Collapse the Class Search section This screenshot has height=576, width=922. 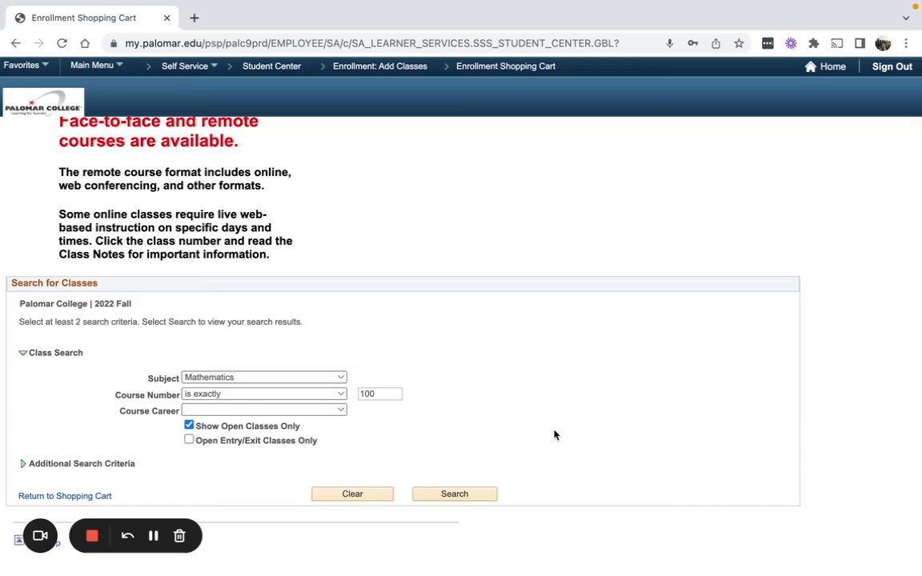tap(23, 353)
